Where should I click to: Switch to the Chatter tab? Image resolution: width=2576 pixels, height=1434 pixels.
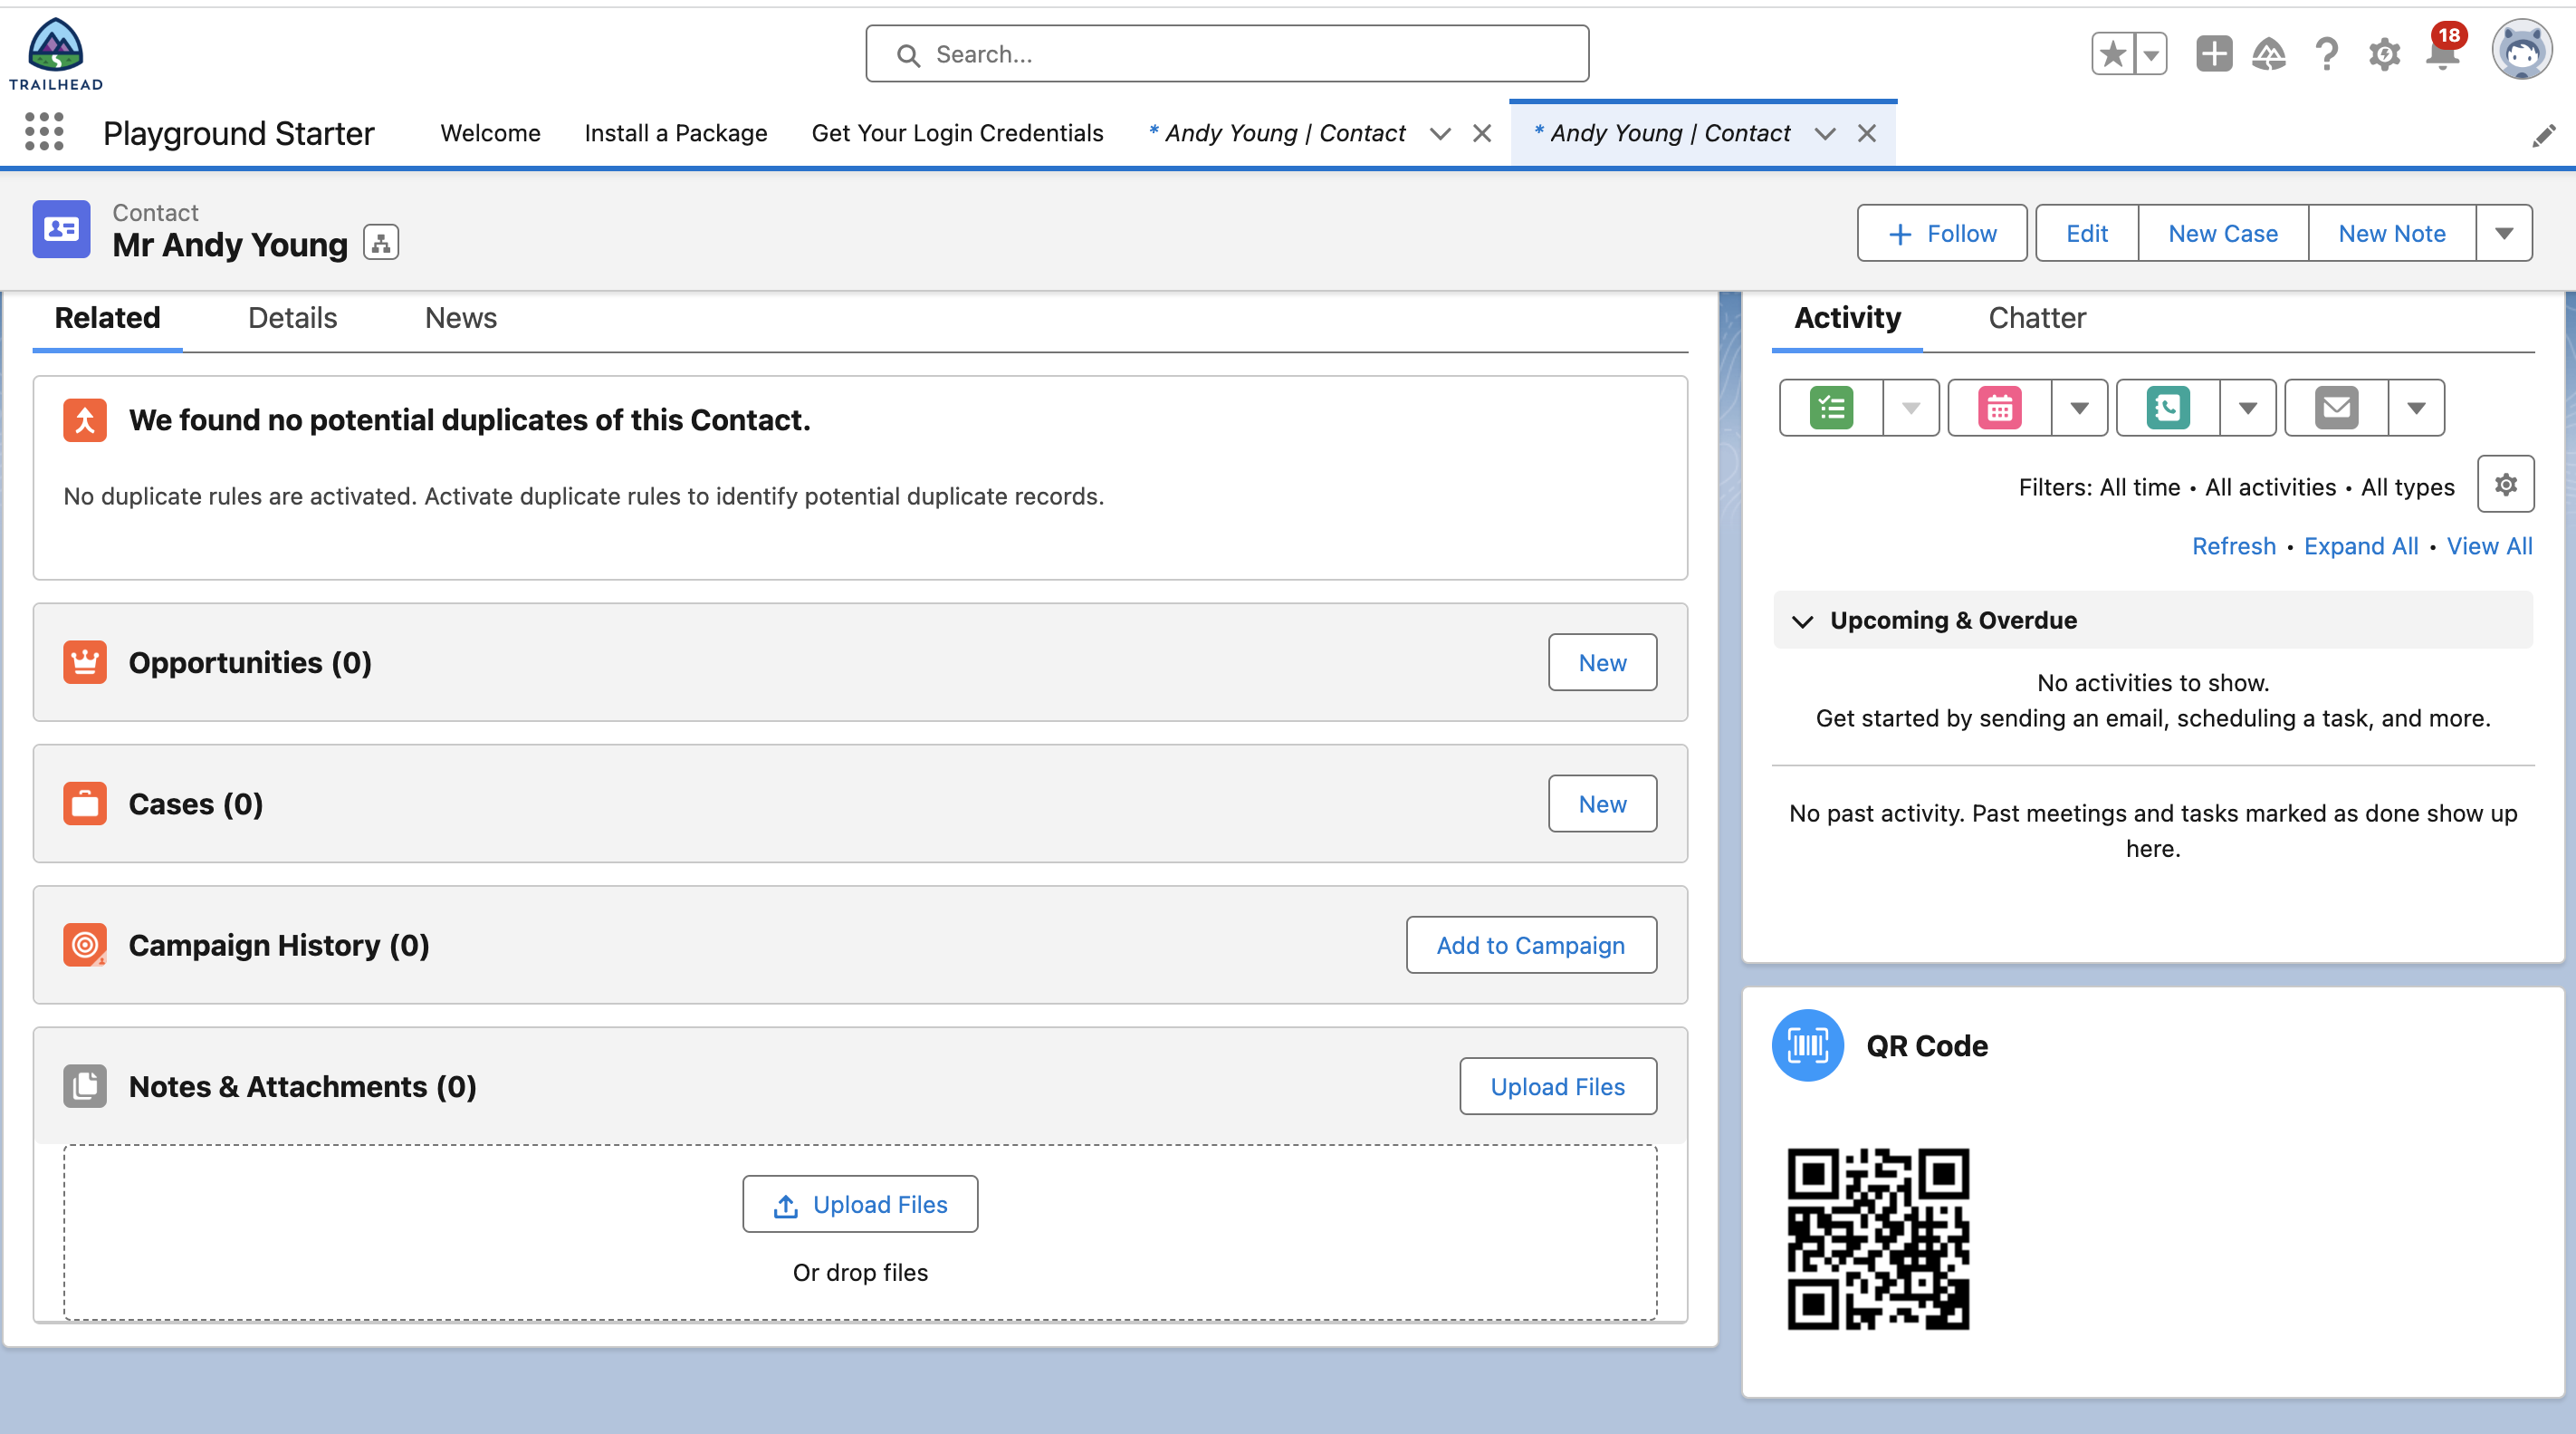(x=2037, y=318)
